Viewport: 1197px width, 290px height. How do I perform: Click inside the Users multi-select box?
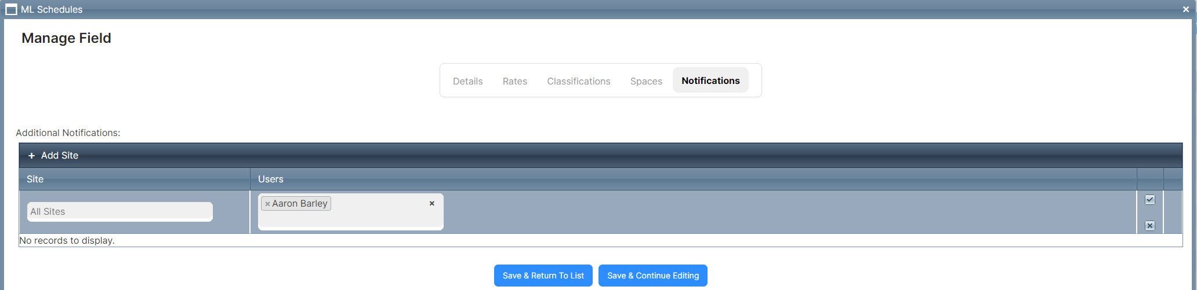(351, 212)
